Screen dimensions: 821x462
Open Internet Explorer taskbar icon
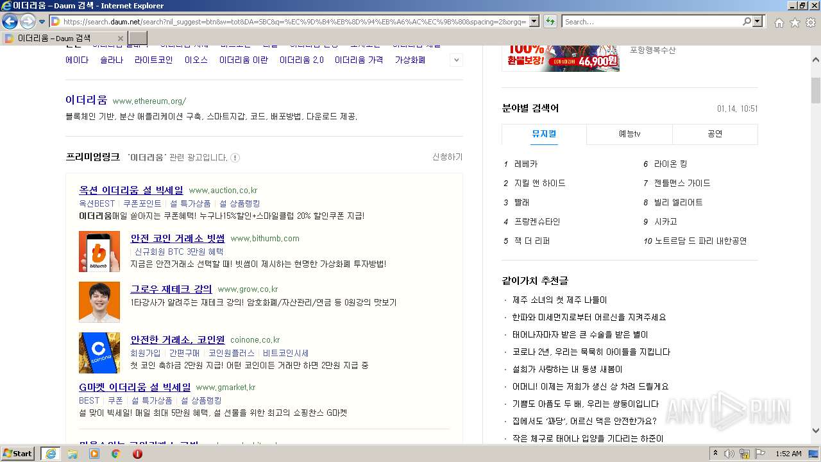[x=51, y=454]
